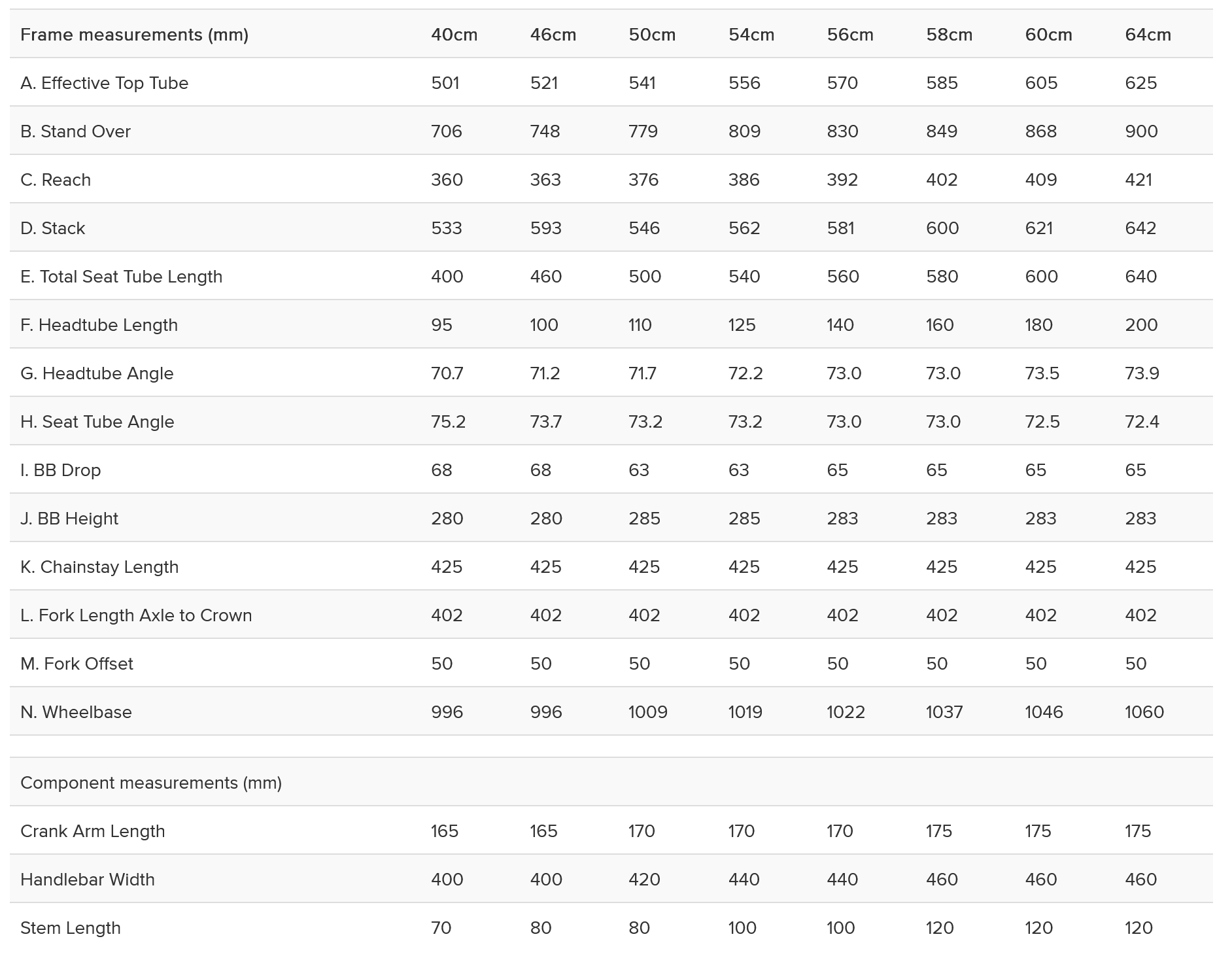The height and width of the screenshot is (960, 1215).
Task: Select the G. Headtube Angle row label
Action: click(x=97, y=373)
